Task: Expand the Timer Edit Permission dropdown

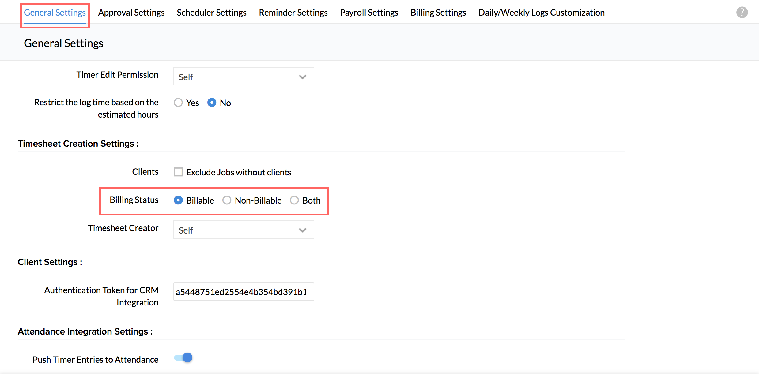Action: click(x=243, y=77)
